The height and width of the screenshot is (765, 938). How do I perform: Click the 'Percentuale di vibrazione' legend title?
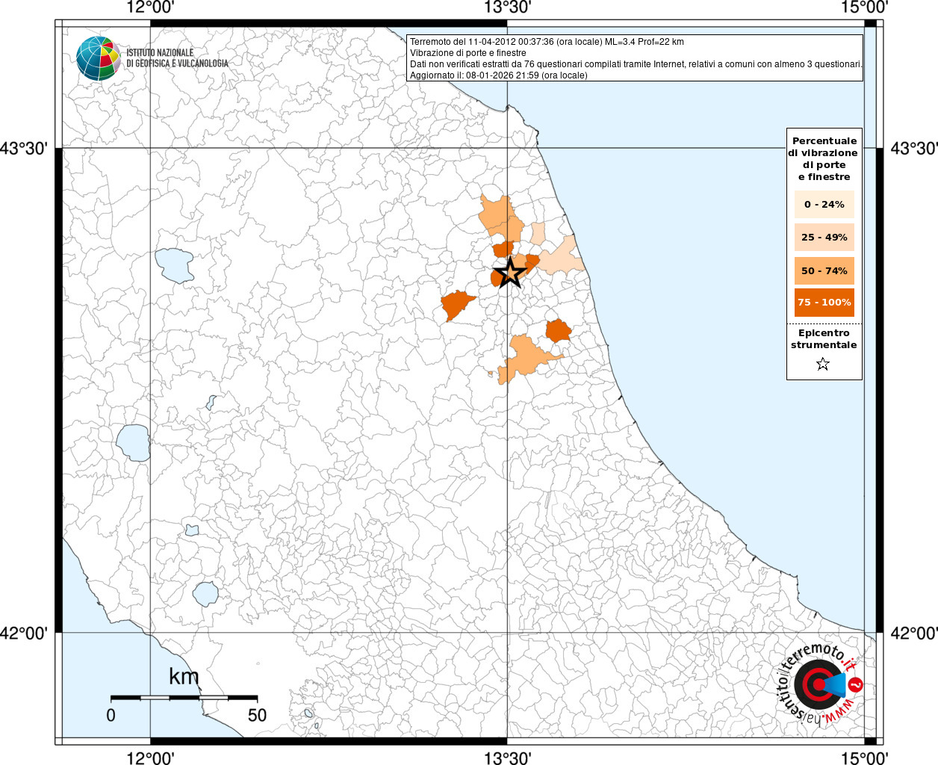tap(824, 158)
